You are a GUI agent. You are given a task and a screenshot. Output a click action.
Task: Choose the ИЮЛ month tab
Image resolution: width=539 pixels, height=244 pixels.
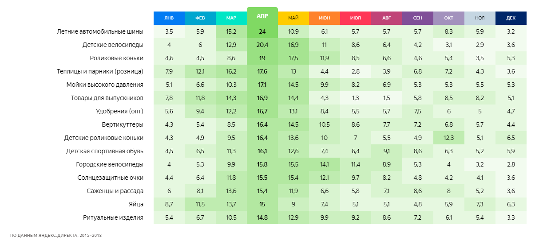coord(355,18)
